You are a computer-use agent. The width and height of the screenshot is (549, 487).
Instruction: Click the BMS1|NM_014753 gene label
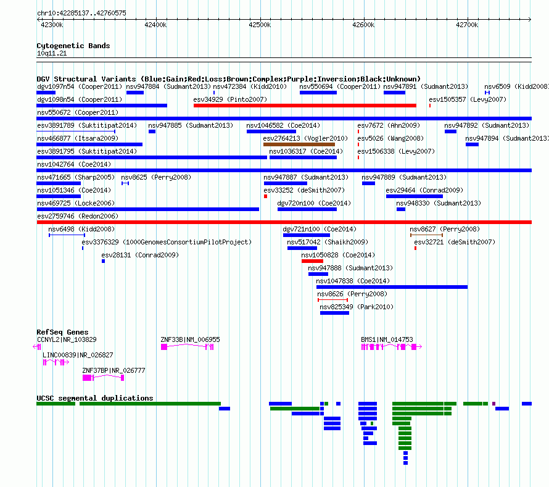pos(387,339)
